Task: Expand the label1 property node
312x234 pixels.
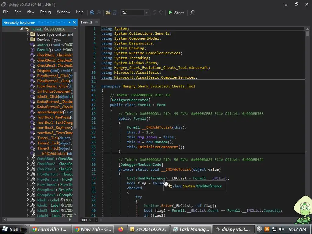Action: coord(28,200)
